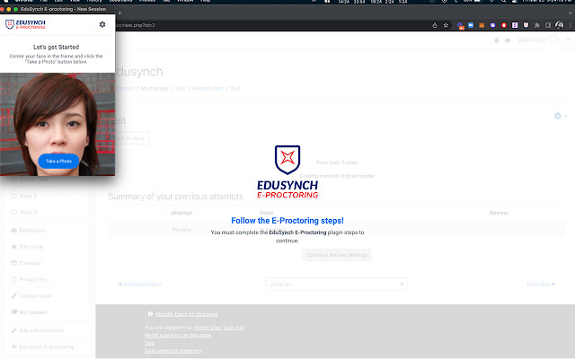Open the tab list chevron in tab bar
Screen dimensions: 575x359
coord(570,13)
